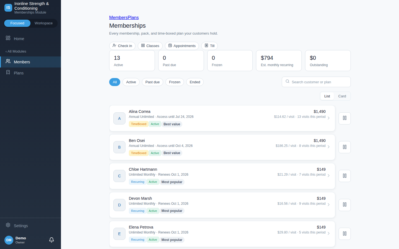Click the 0 Past due stat card

pos(181,61)
